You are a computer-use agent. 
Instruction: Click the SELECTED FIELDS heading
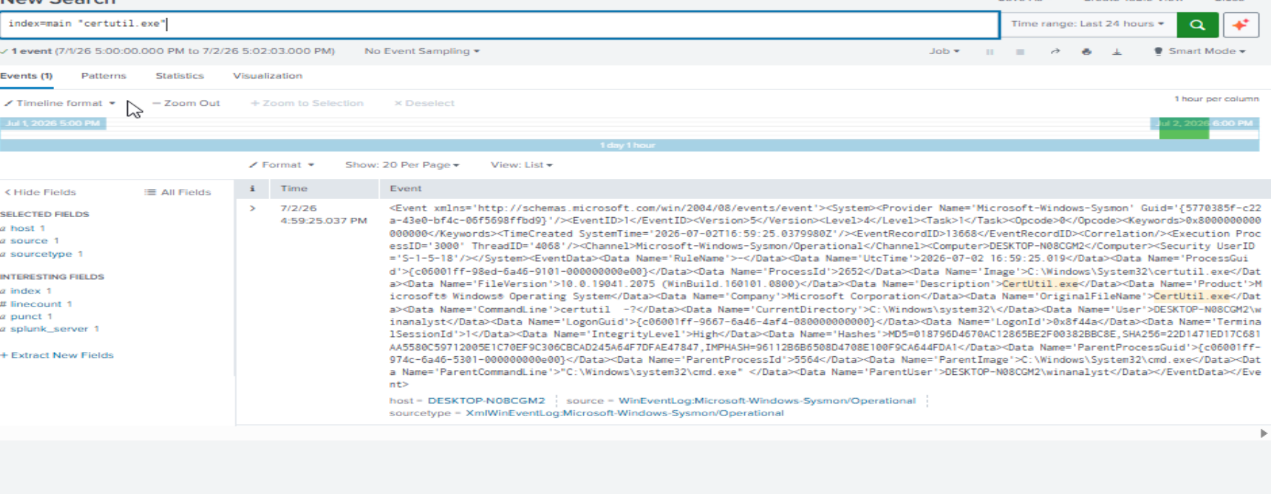pos(45,214)
